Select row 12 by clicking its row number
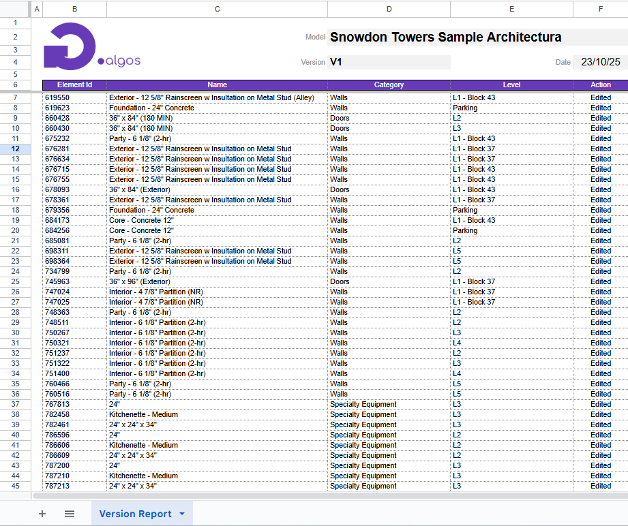628x526 pixels. (x=16, y=149)
